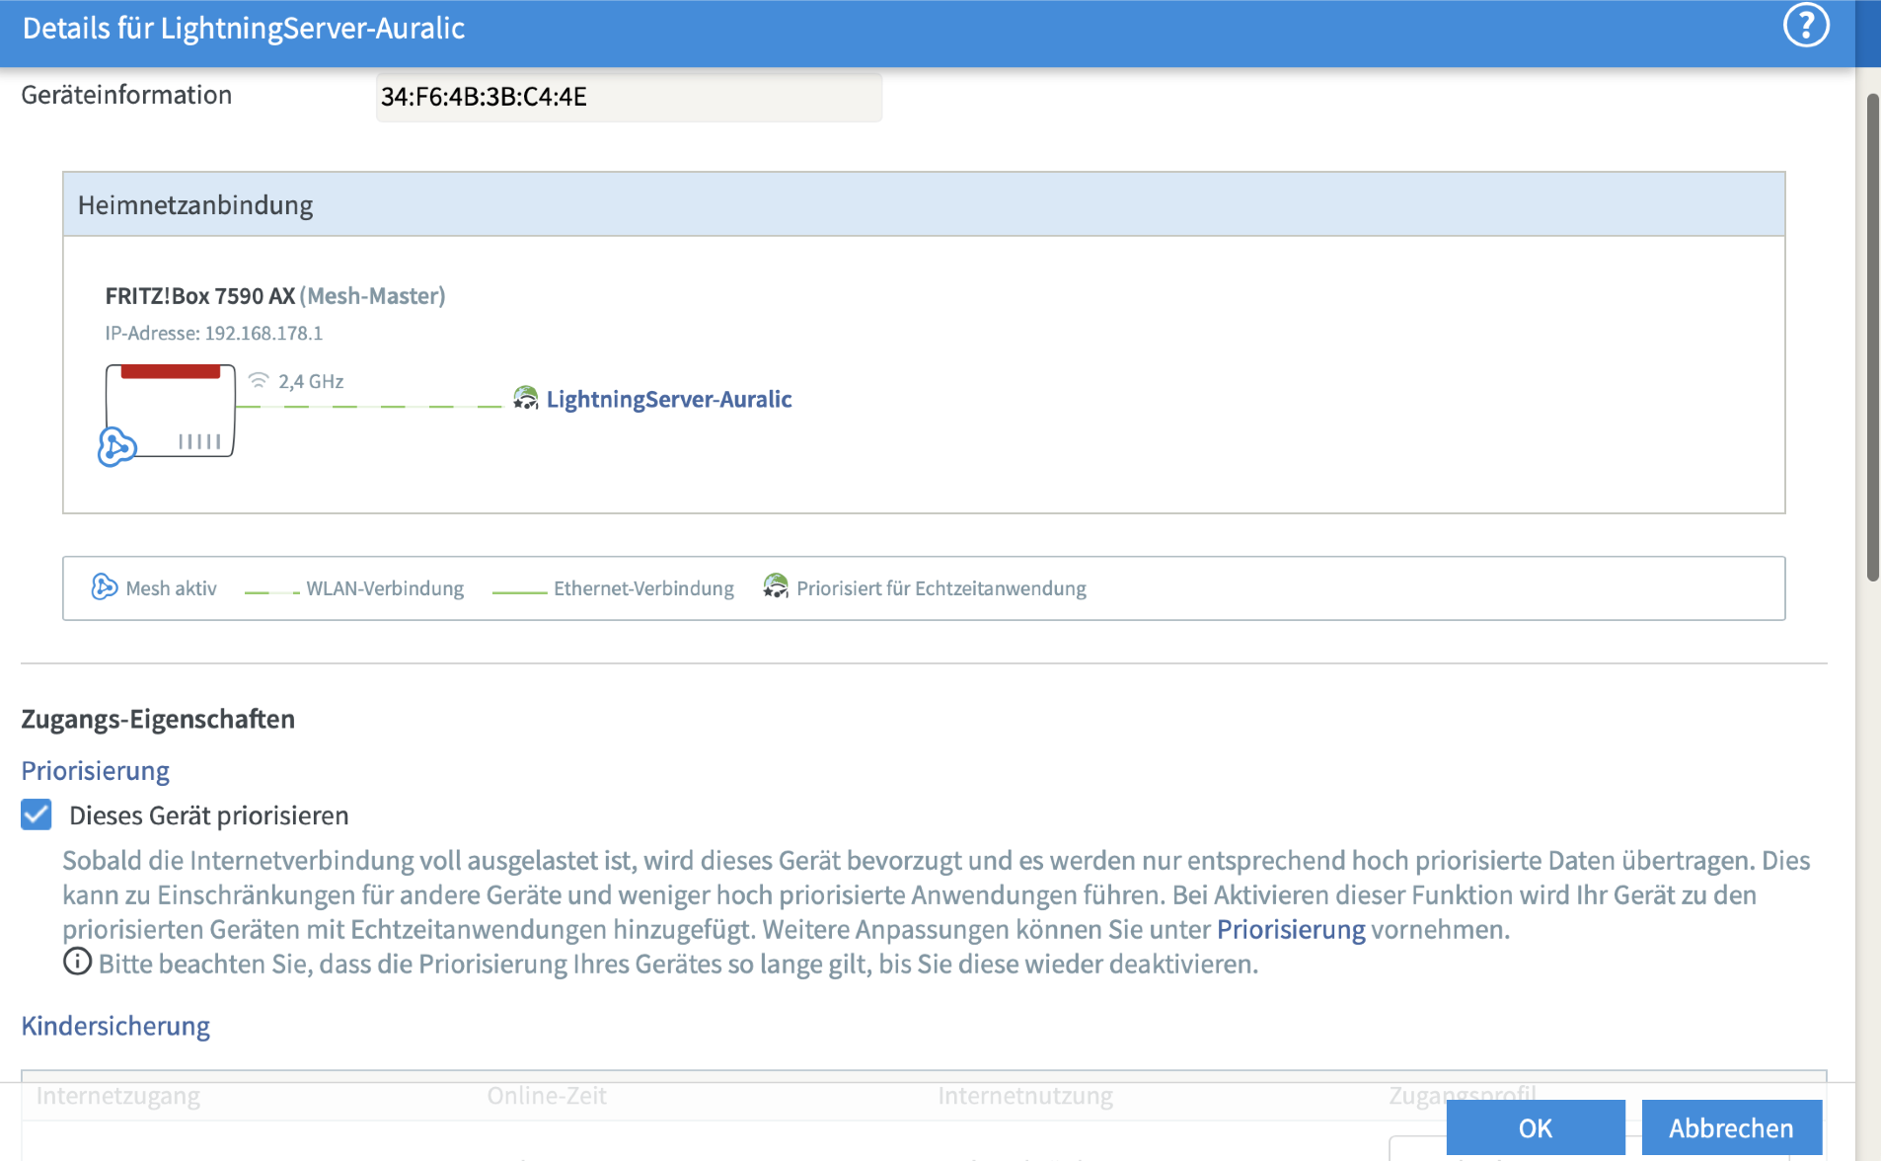This screenshot has width=1881, height=1161.
Task: Click the FRITZ!Box router device image
Action: pyautogui.click(x=171, y=410)
